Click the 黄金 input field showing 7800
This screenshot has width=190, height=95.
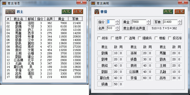[139, 22]
